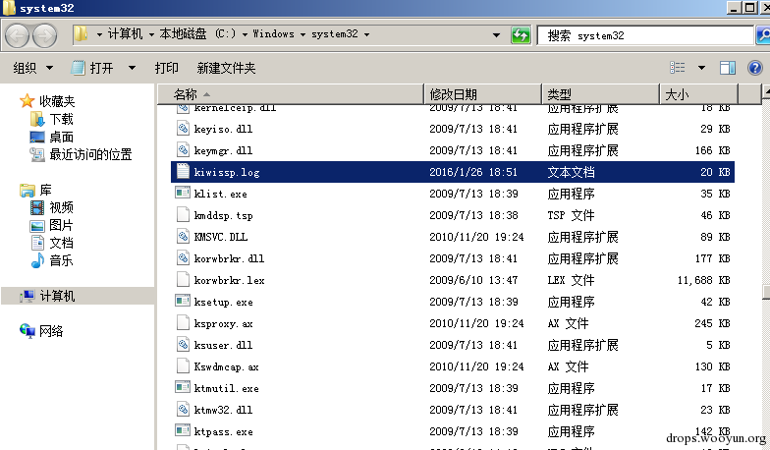Open the Favorites star in sidebar
The width and height of the screenshot is (770, 450).
[27, 101]
